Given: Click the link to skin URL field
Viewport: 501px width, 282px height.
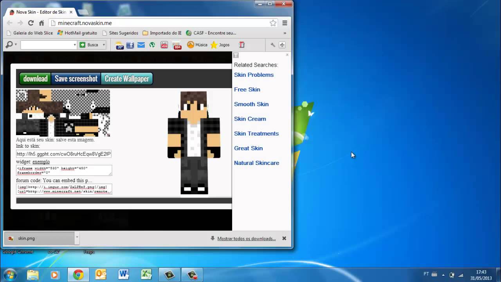Looking at the screenshot, I should point(64,154).
